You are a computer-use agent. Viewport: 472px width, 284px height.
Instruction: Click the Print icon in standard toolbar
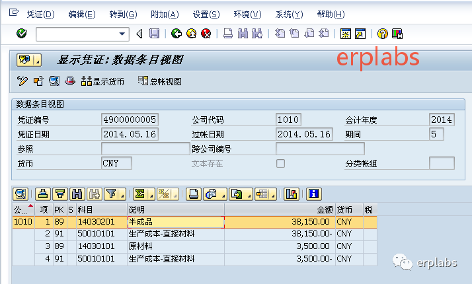[x=228, y=34]
